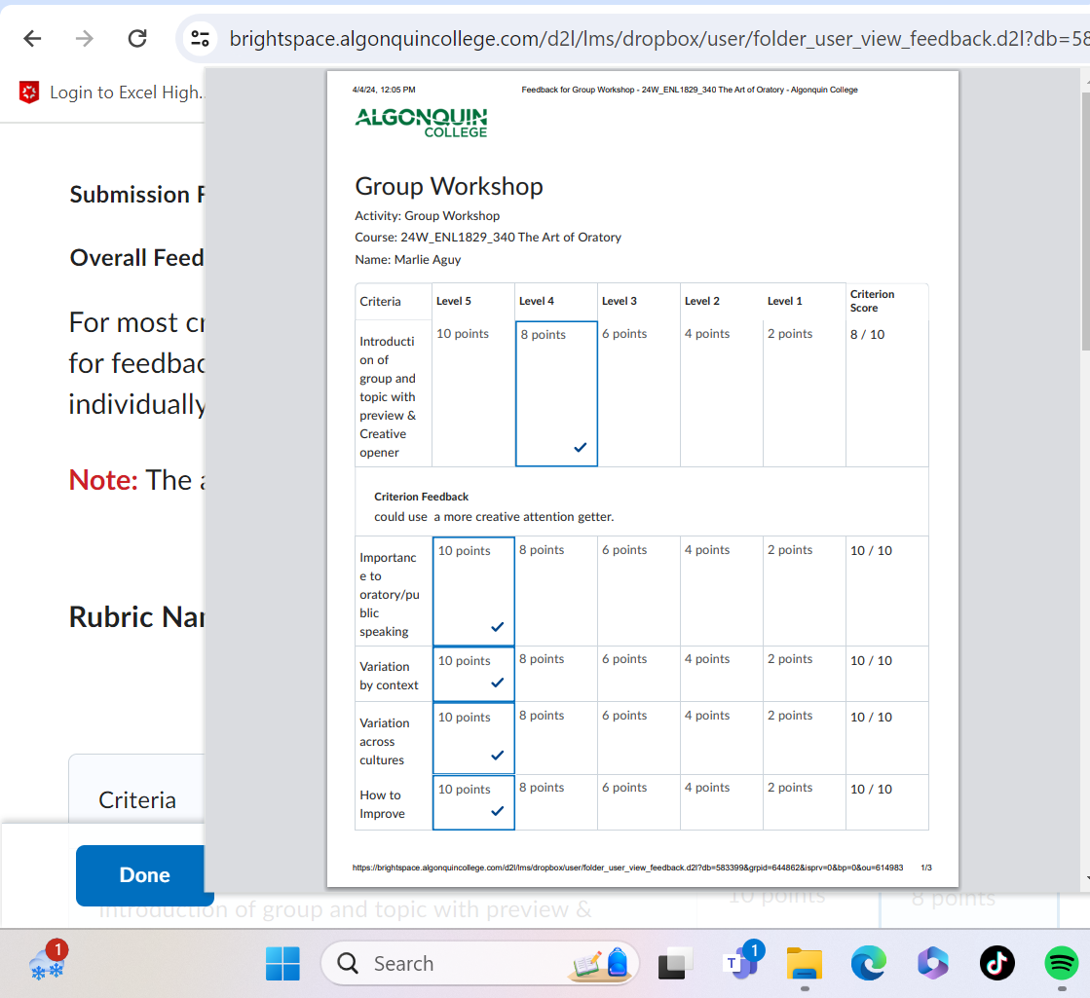Click the taskbar Search box
1090x998 pixels.
coord(479,963)
